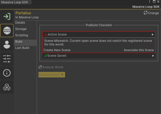Open the Scripting section

(x=22, y=35)
